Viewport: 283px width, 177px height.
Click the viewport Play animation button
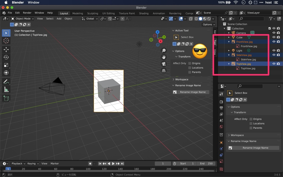click(x=113, y=163)
